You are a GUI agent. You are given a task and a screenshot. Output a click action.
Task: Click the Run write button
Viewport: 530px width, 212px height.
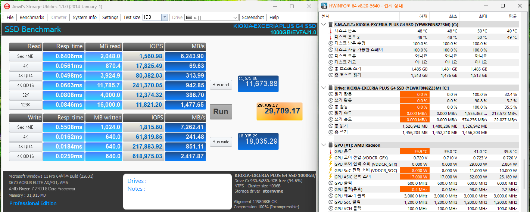pos(221,141)
